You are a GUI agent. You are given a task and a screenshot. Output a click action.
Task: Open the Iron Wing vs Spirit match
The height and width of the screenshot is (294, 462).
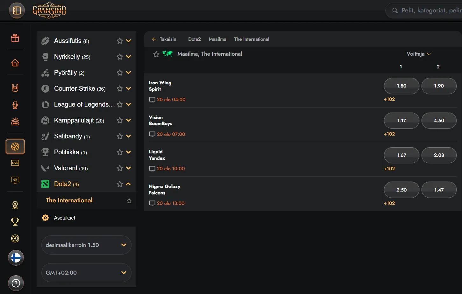pos(160,86)
